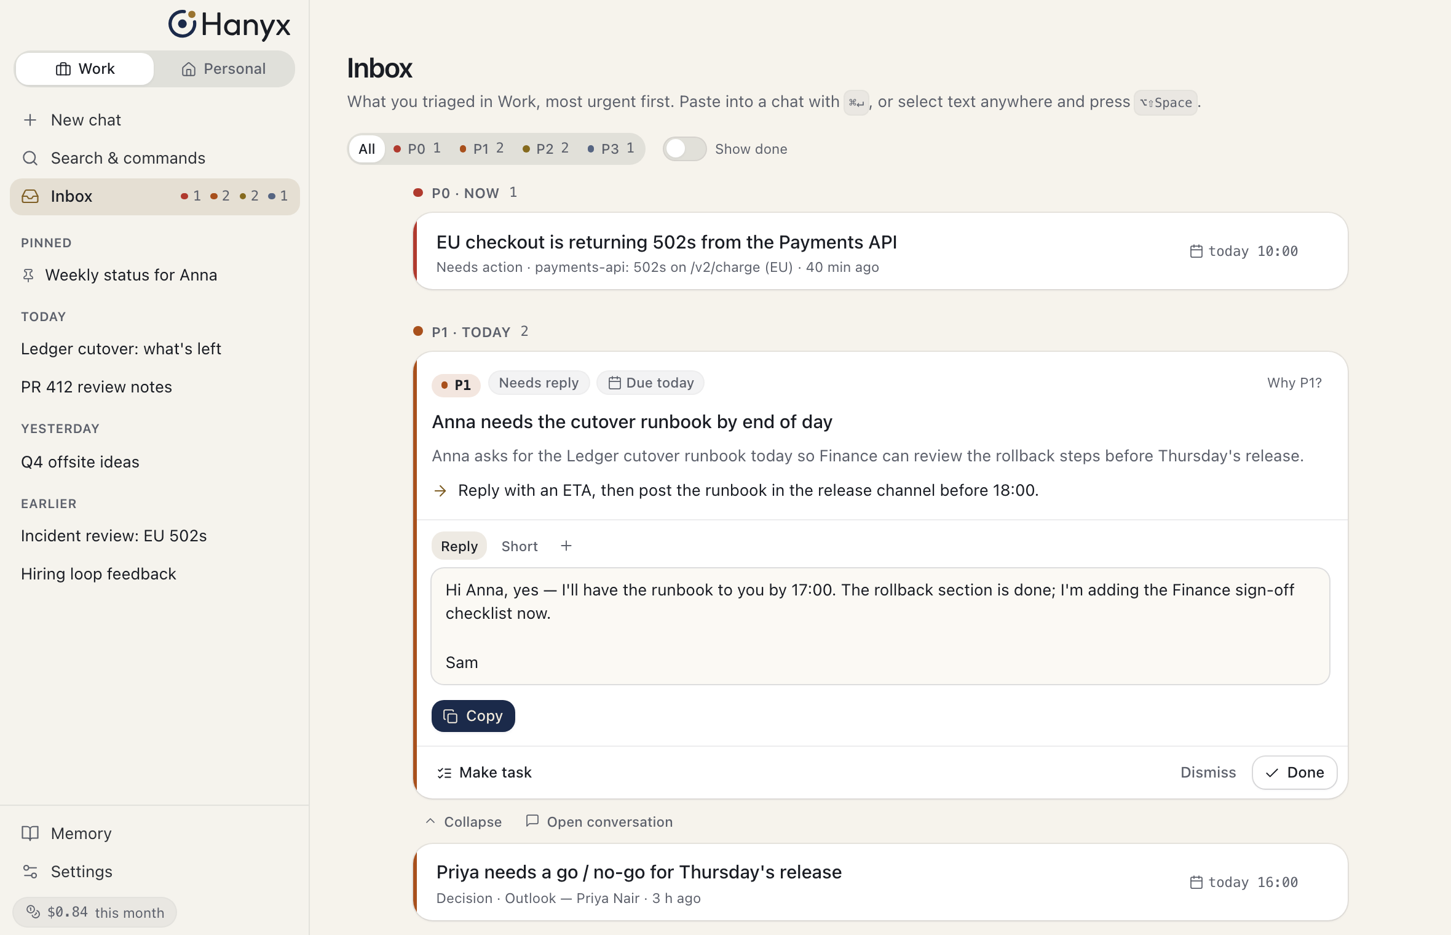The height and width of the screenshot is (935, 1451).
Task: Switch to the Personal workspace
Action: pos(224,69)
